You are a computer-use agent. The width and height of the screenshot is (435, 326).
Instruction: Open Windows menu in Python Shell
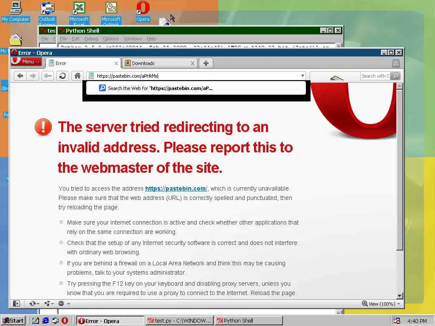(x=133, y=39)
